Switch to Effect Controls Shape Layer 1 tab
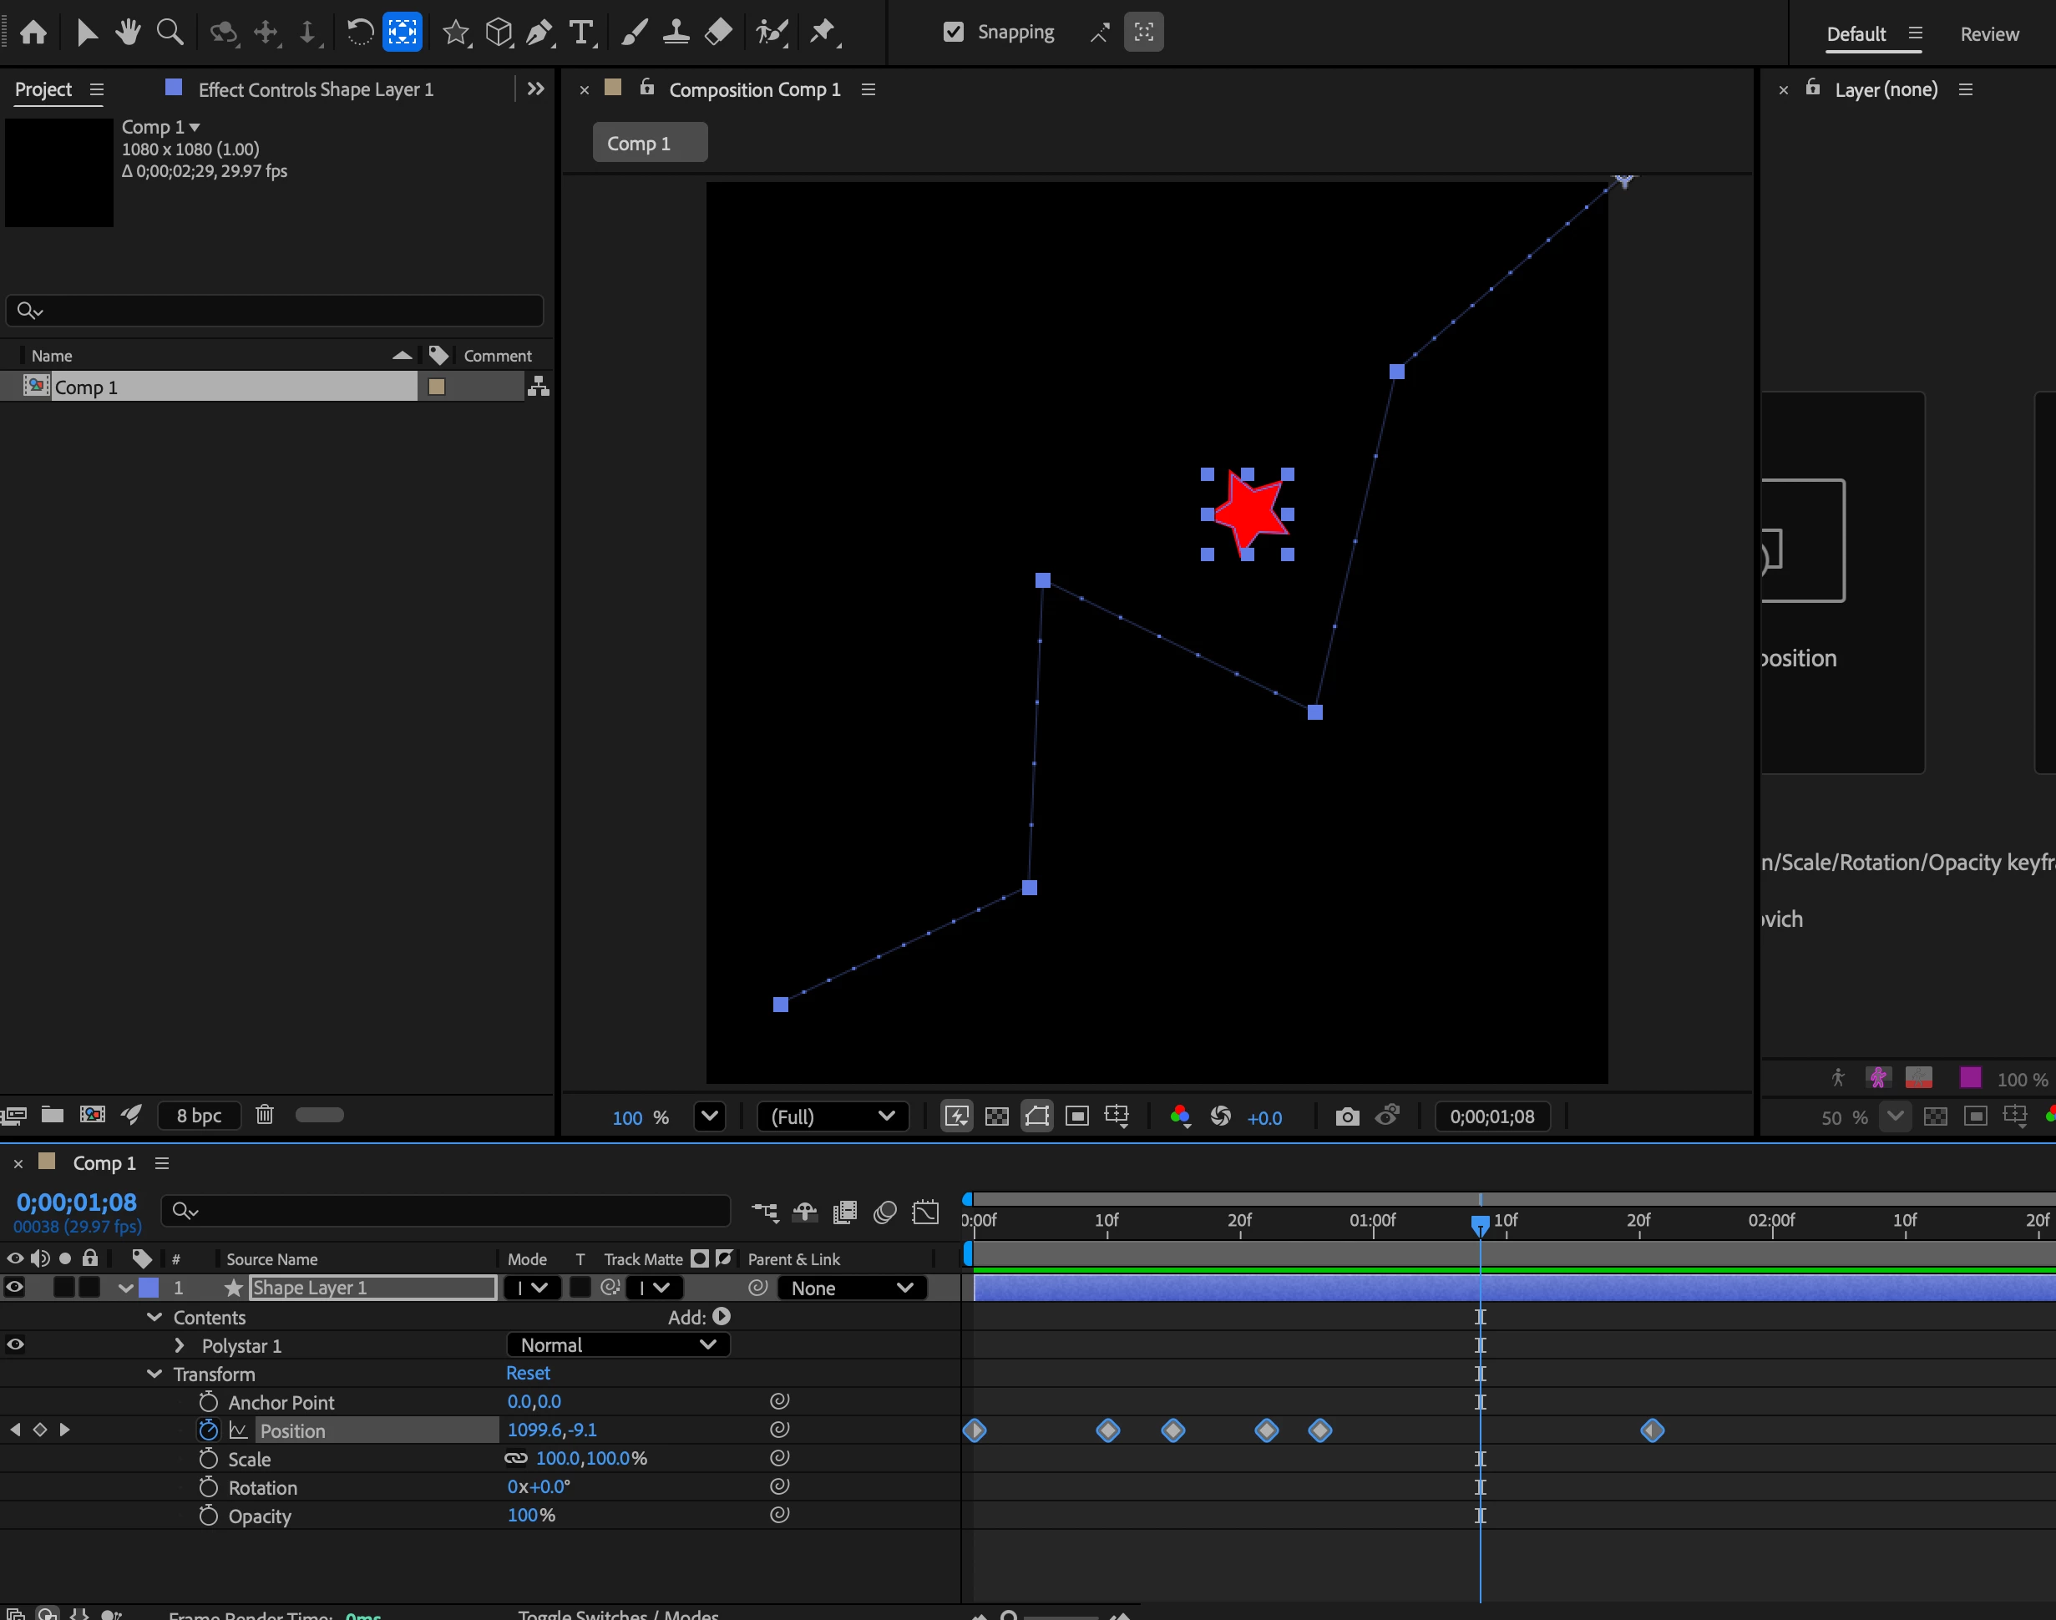Screen dimensions: 2056x1620 pyautogui.click(x=315, y=89)
